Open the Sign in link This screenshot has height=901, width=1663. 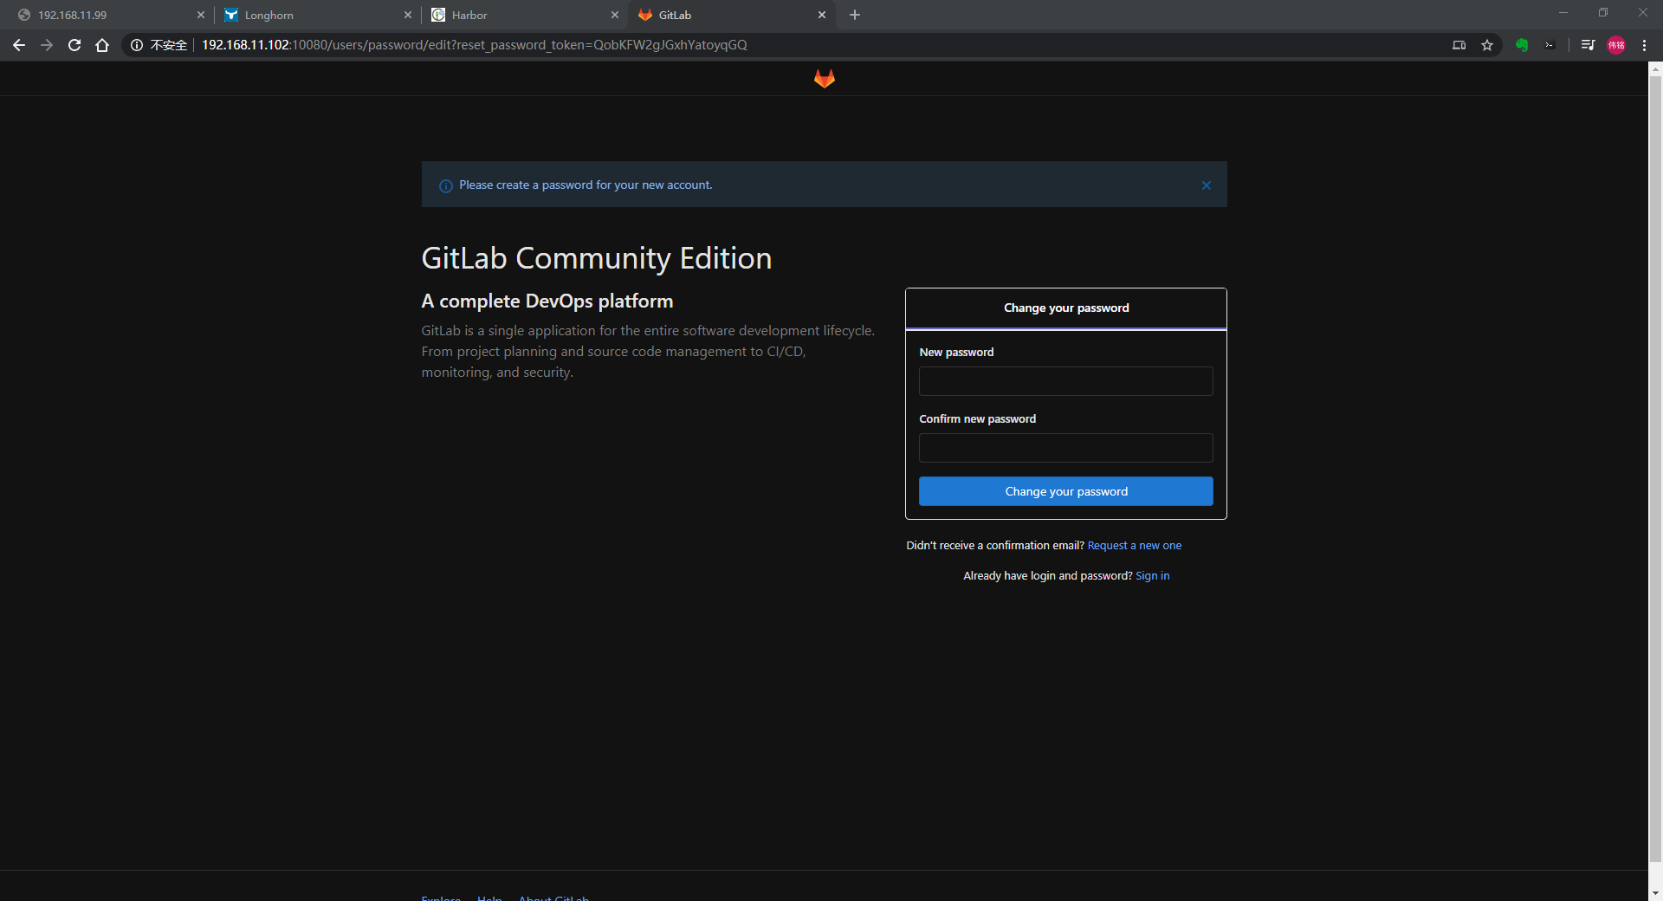point(1152,576)
